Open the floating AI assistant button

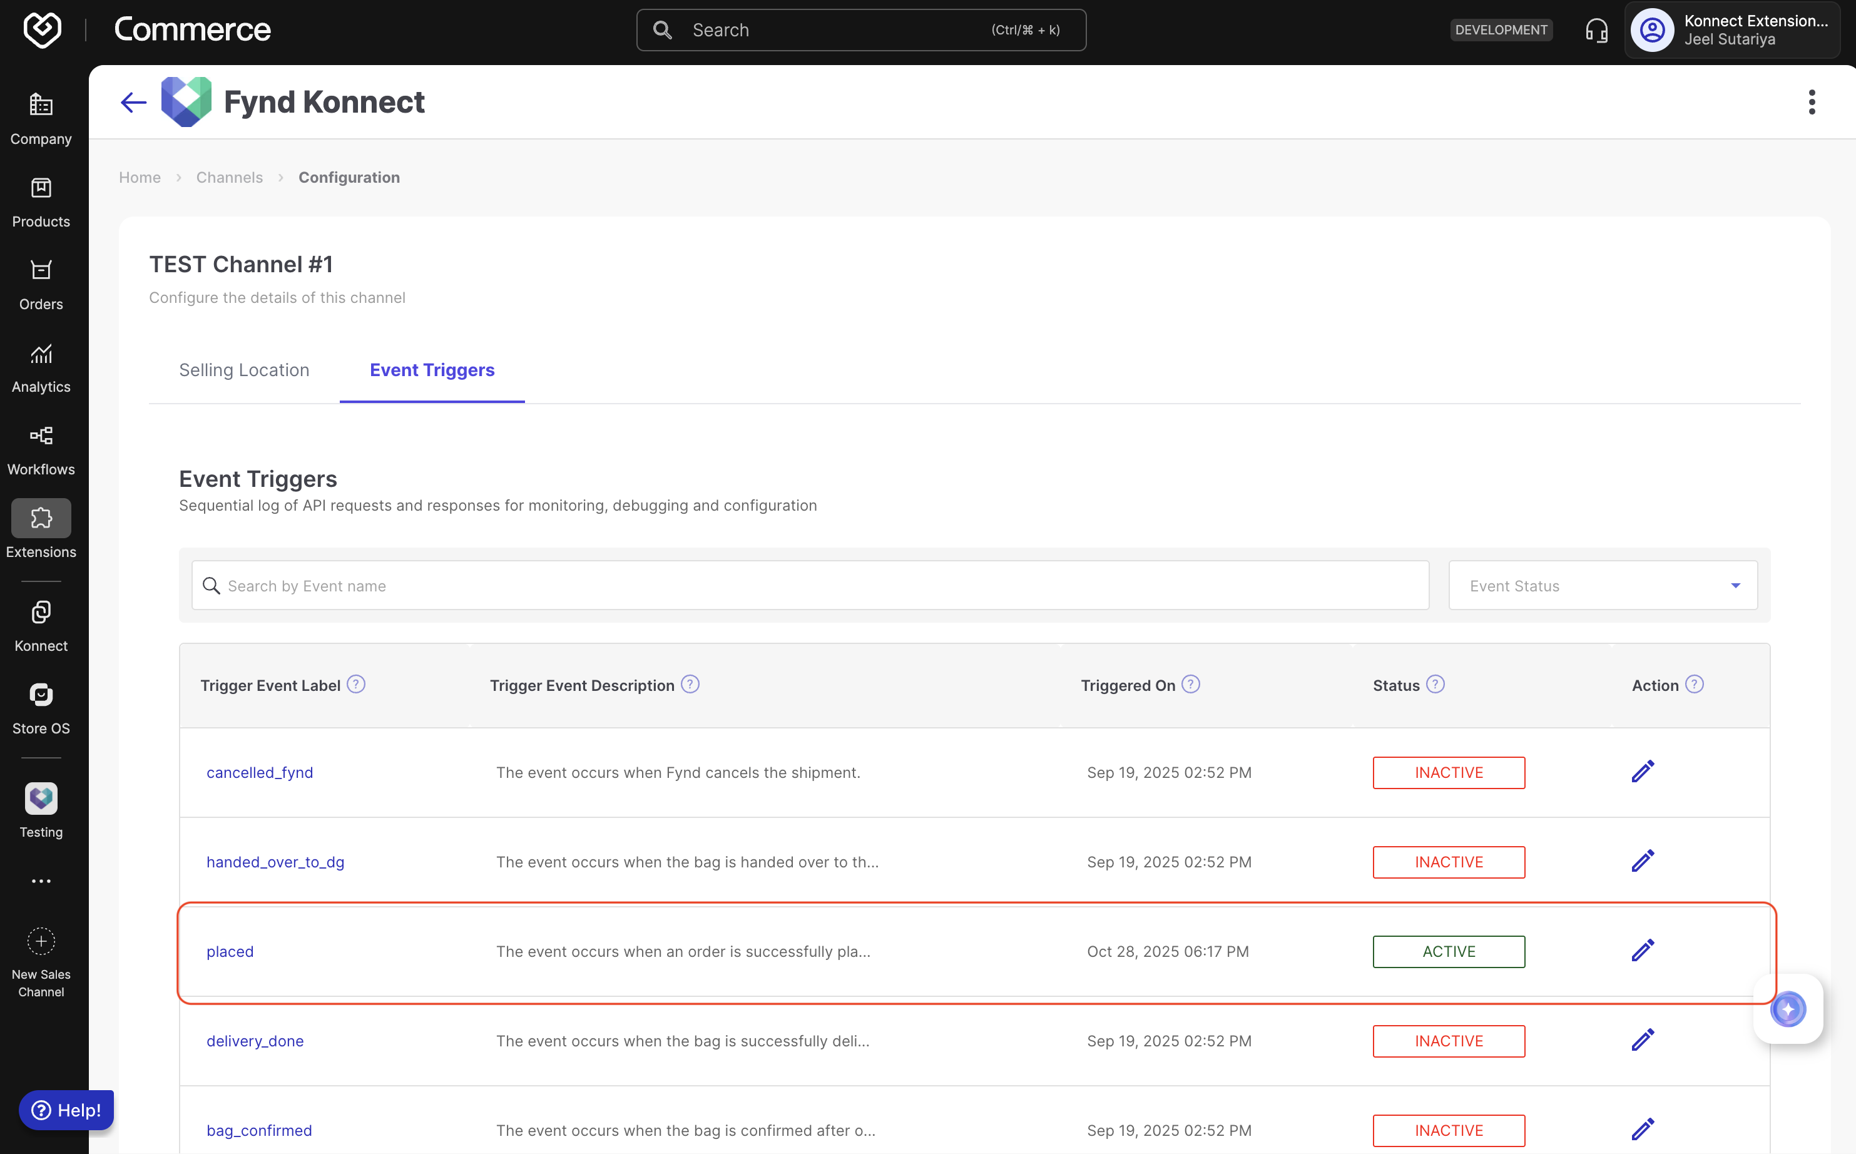[1787, 1009]
